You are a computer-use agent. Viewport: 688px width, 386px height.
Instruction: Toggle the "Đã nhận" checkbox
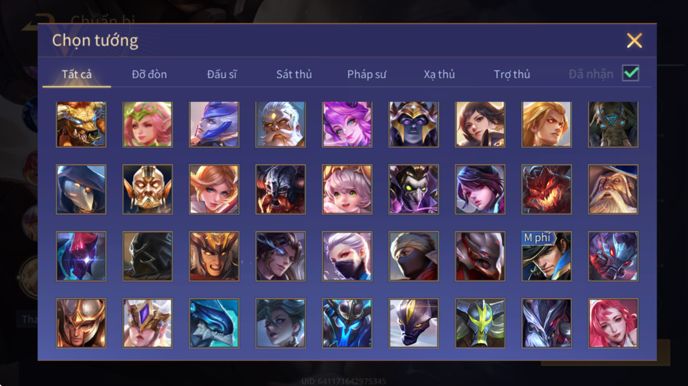pyautogui.click(x=631, y=73)
